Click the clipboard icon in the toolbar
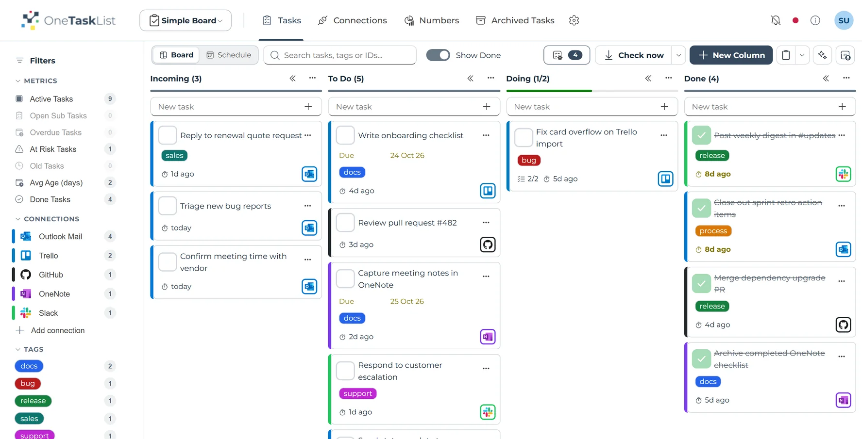Screen dimensions: 862x439 pos(786,55)
